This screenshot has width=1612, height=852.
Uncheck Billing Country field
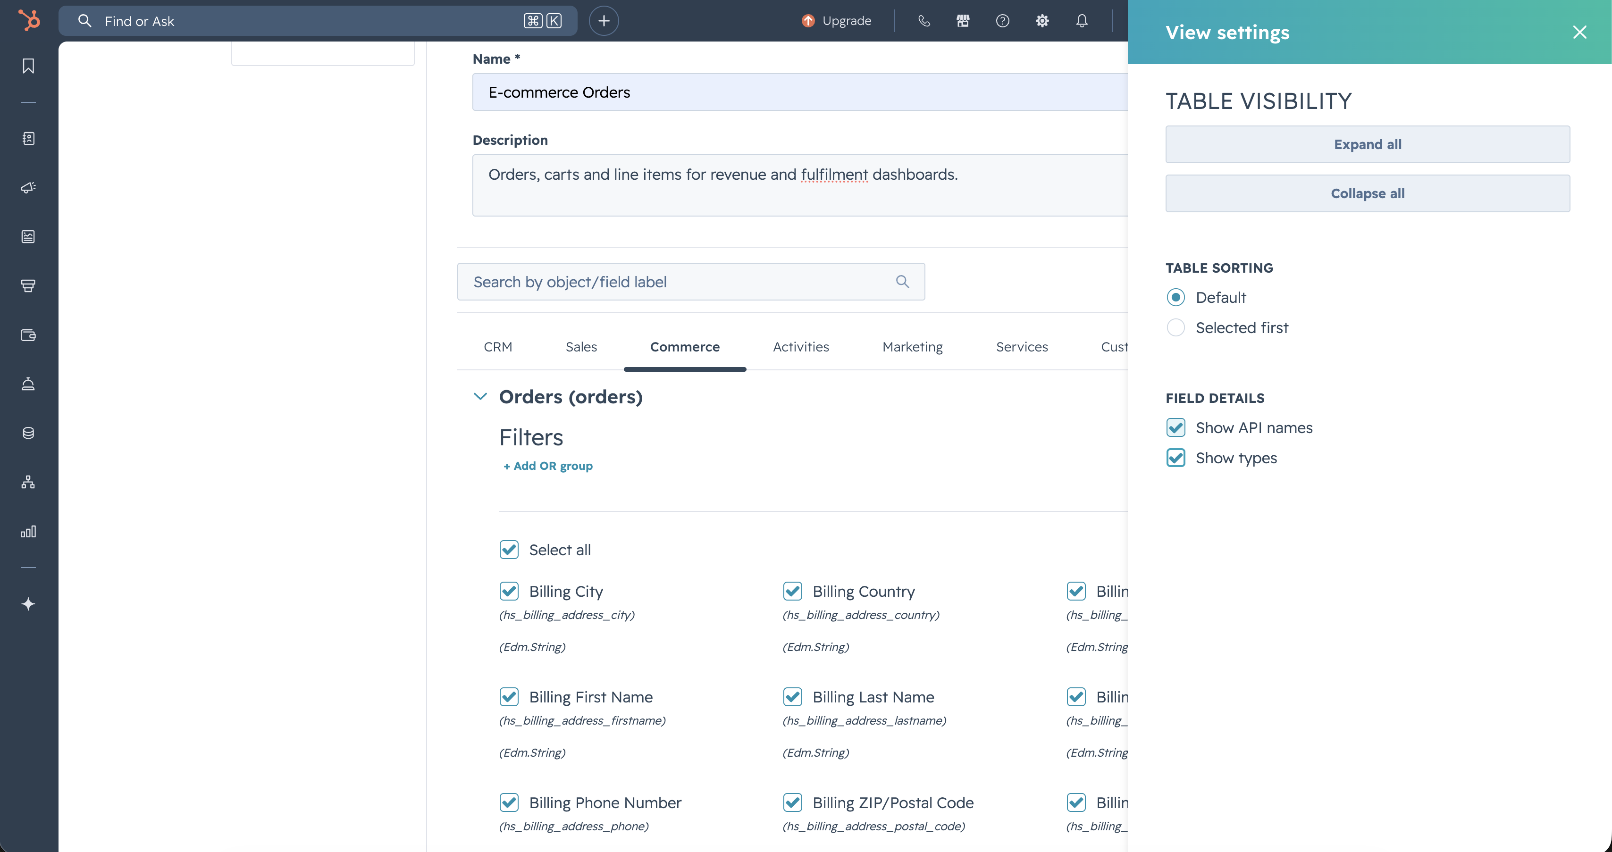pos(792,591)
